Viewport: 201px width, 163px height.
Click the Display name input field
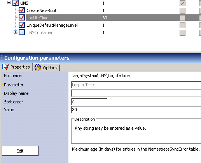136,93
